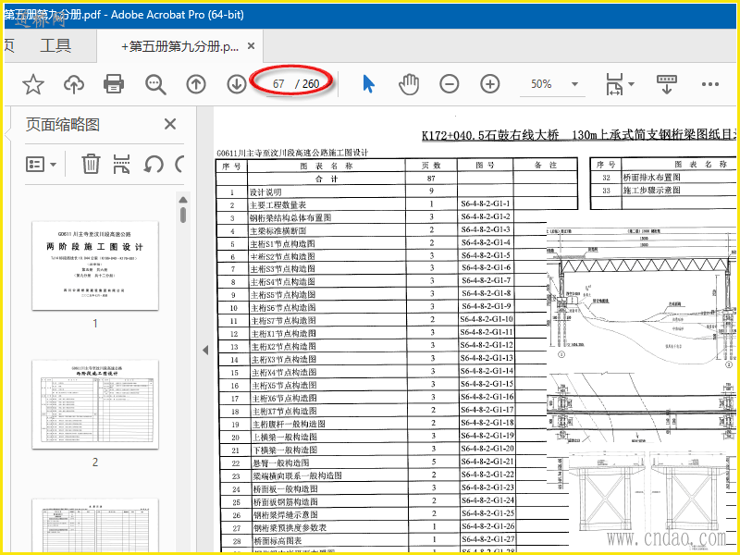Add the document to starred favorites
The image size is (740, 555).
(x=33, y=84)
